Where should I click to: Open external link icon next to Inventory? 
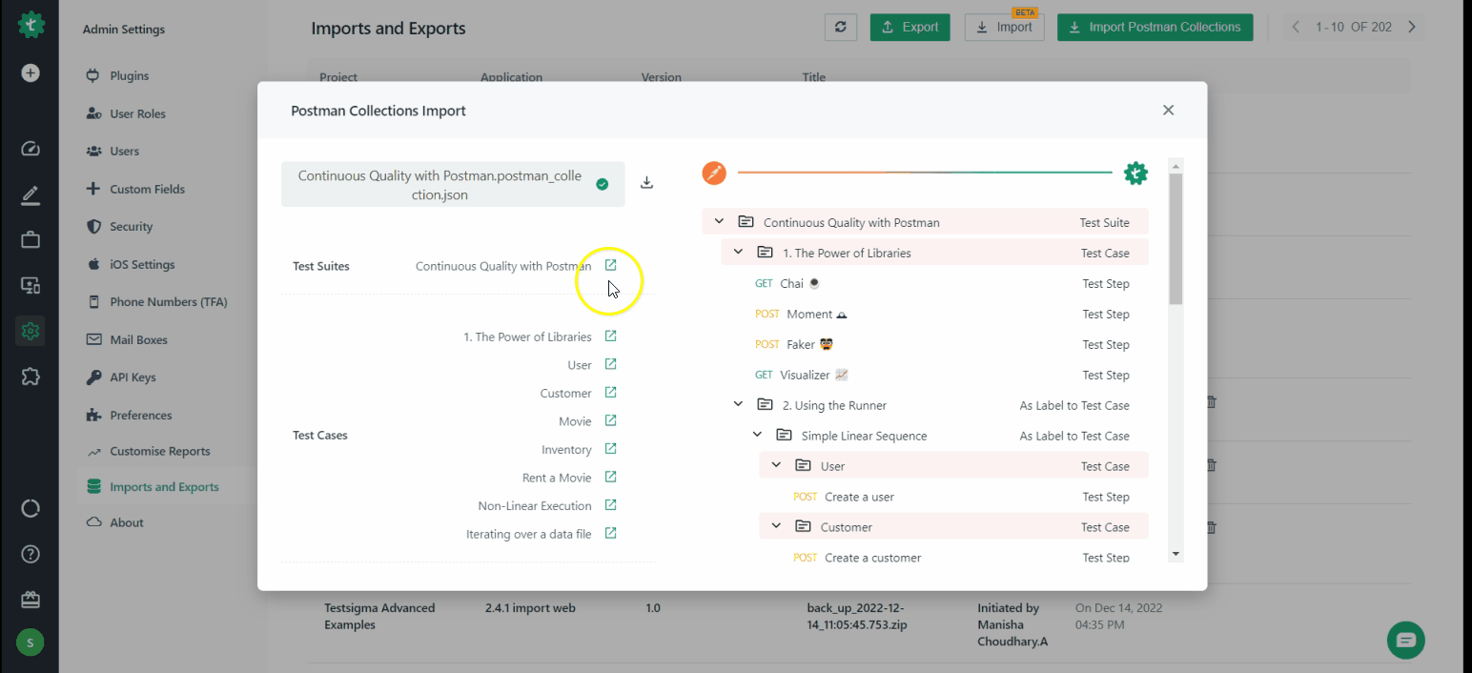(611, 448)
